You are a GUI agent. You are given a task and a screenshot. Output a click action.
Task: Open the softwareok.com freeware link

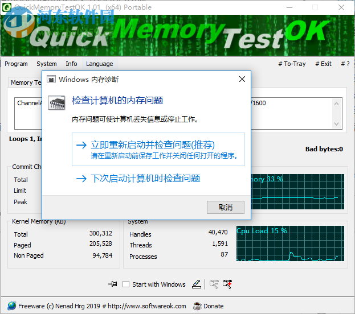tap(102, 306)
